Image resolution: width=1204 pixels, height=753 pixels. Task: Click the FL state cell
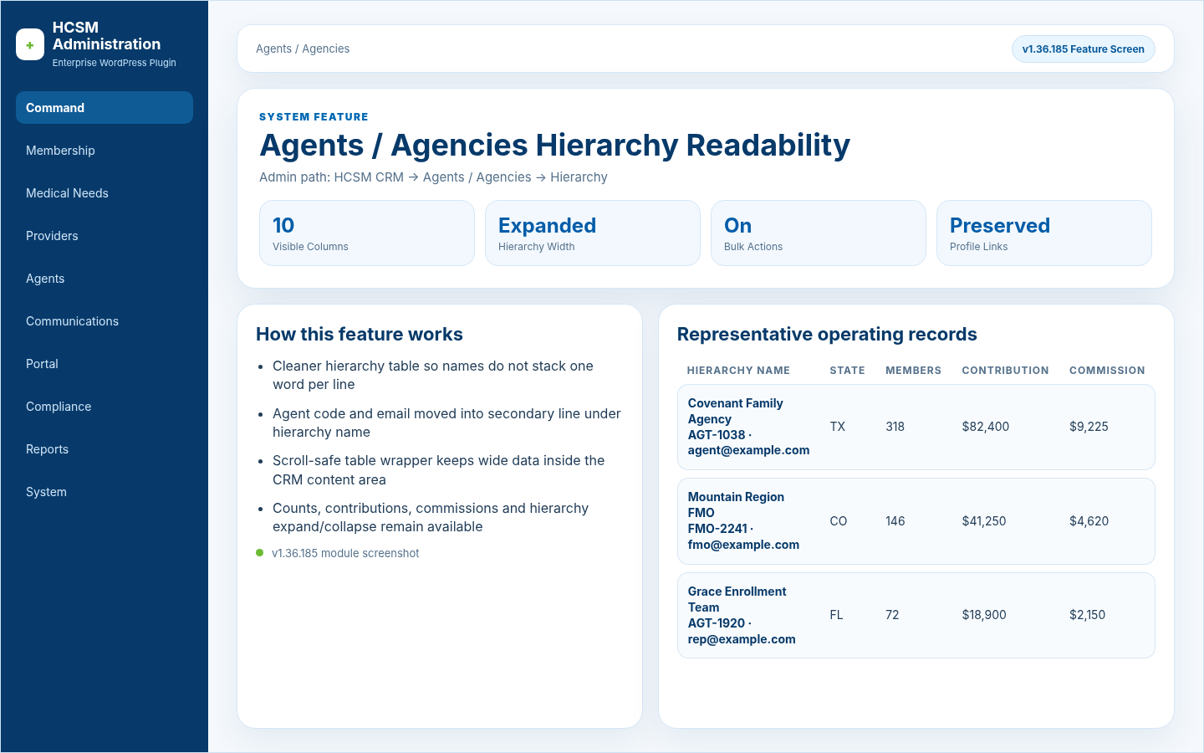(836, 615)
